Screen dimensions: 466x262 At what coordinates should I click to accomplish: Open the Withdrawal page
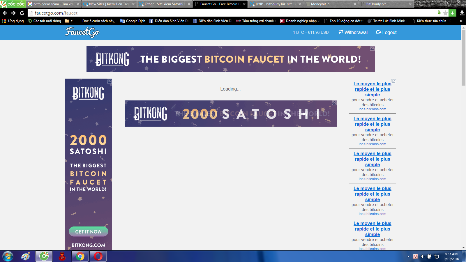click(353, 32)
